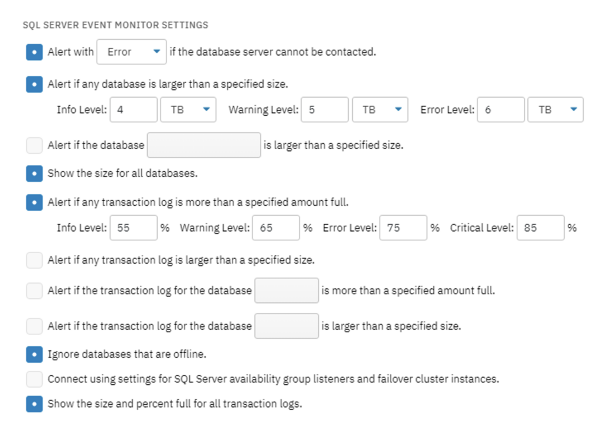The image size is (600, 431).
Task: Enable alert if any transaction log larger
Action: coord(34,260)
